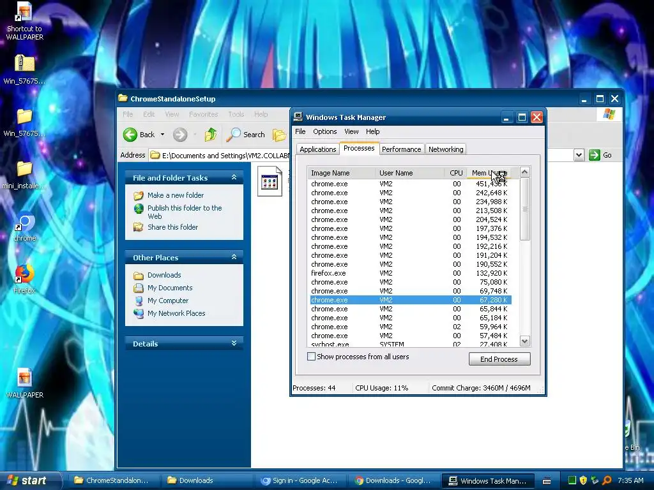Collapse Other Places panel
Screen dimensions: 654x490
[234, 257]
